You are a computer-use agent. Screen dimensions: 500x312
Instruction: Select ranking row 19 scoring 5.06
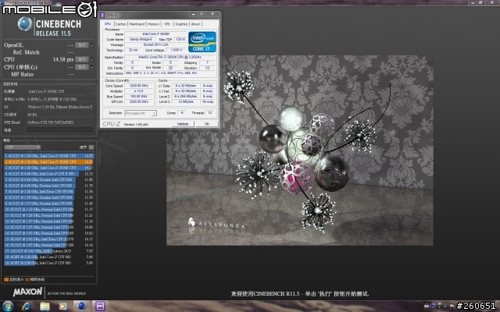pos(48,263)
